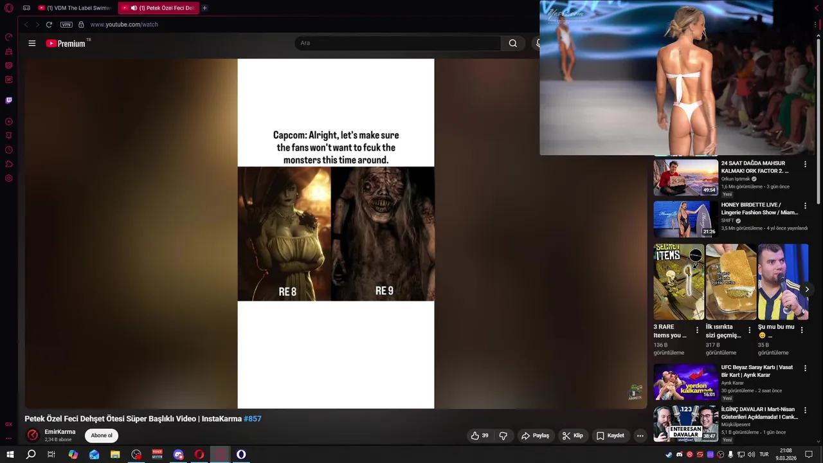Show next shorts with right arrow
Viewport: 823px width, 463px height.
pyautogui.click(x=807, y=289)
